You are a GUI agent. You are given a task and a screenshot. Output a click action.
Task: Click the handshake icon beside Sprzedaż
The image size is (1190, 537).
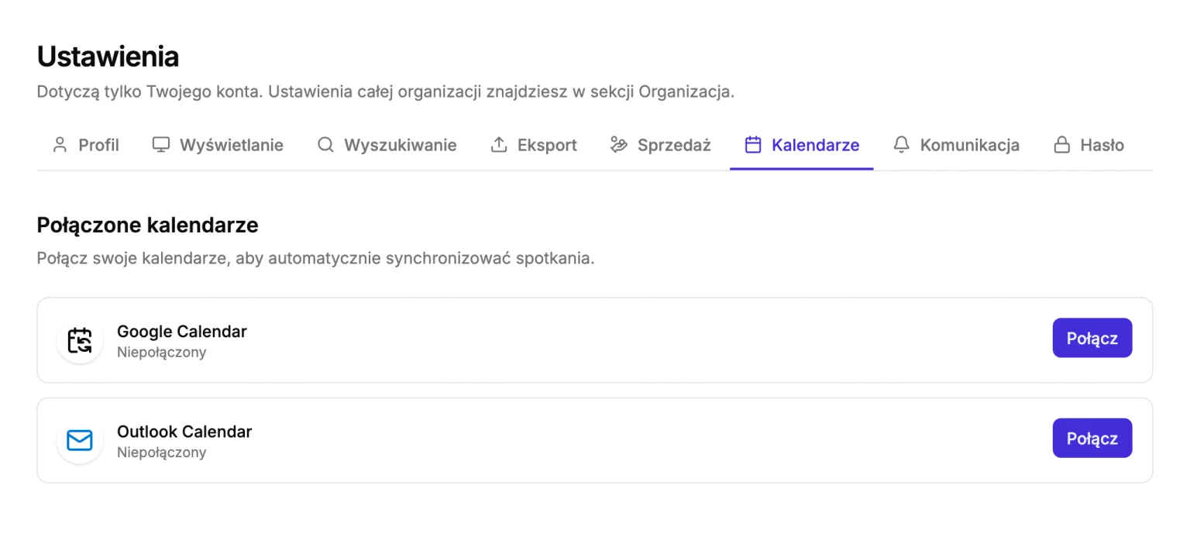618,145
